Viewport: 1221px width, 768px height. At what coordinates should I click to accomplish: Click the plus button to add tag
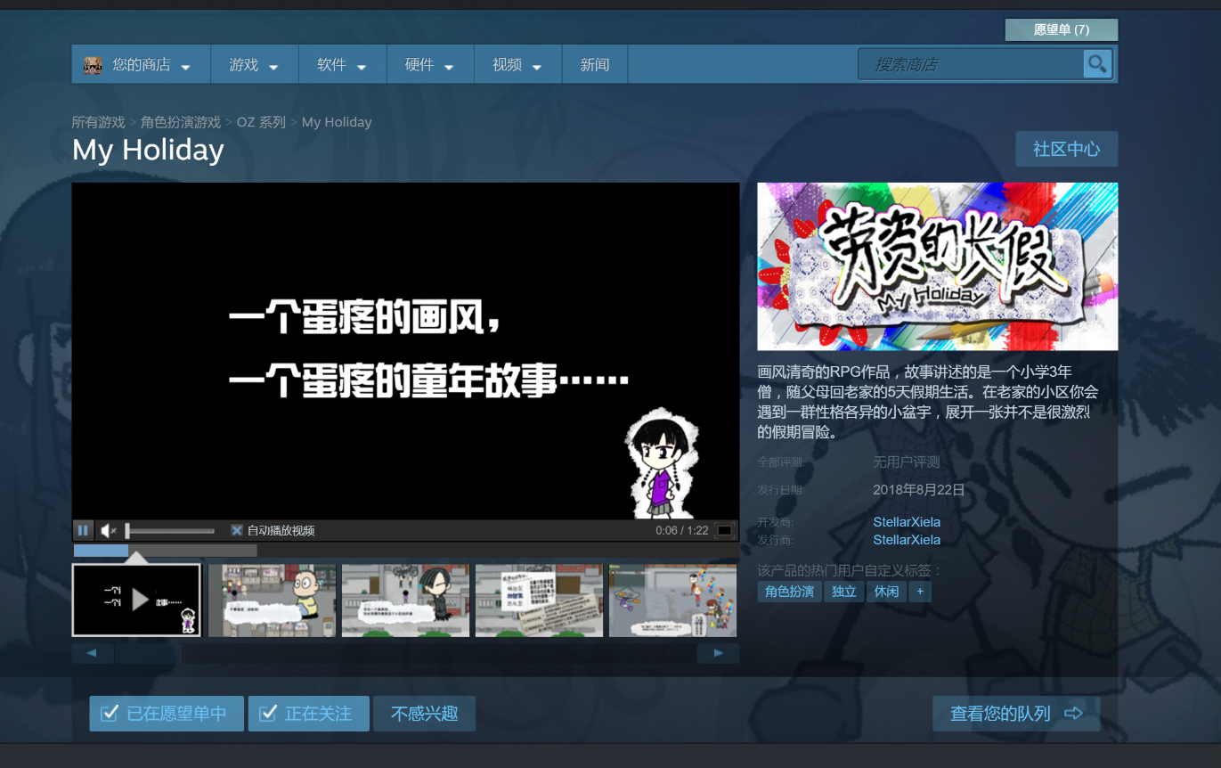[920, 592]
